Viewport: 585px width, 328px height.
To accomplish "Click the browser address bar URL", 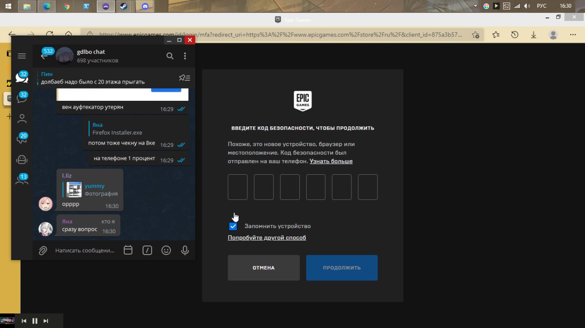I will (x=281, y=35).
